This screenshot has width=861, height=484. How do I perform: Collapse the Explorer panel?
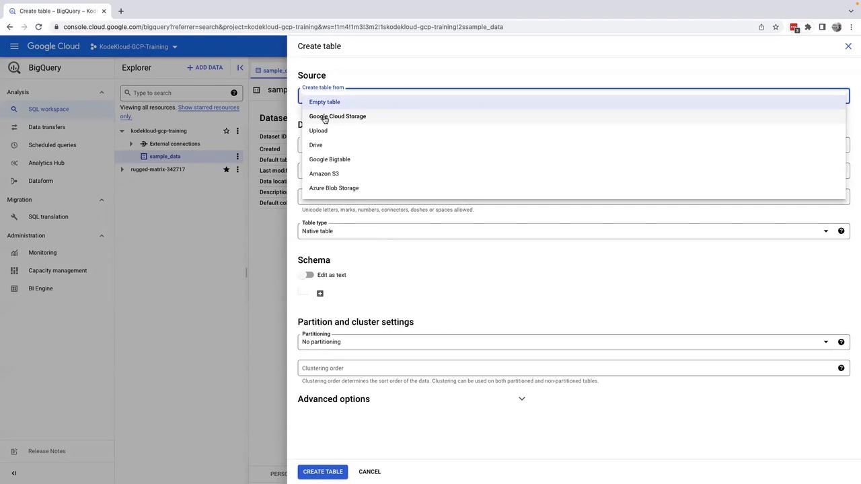coord(240,68)
